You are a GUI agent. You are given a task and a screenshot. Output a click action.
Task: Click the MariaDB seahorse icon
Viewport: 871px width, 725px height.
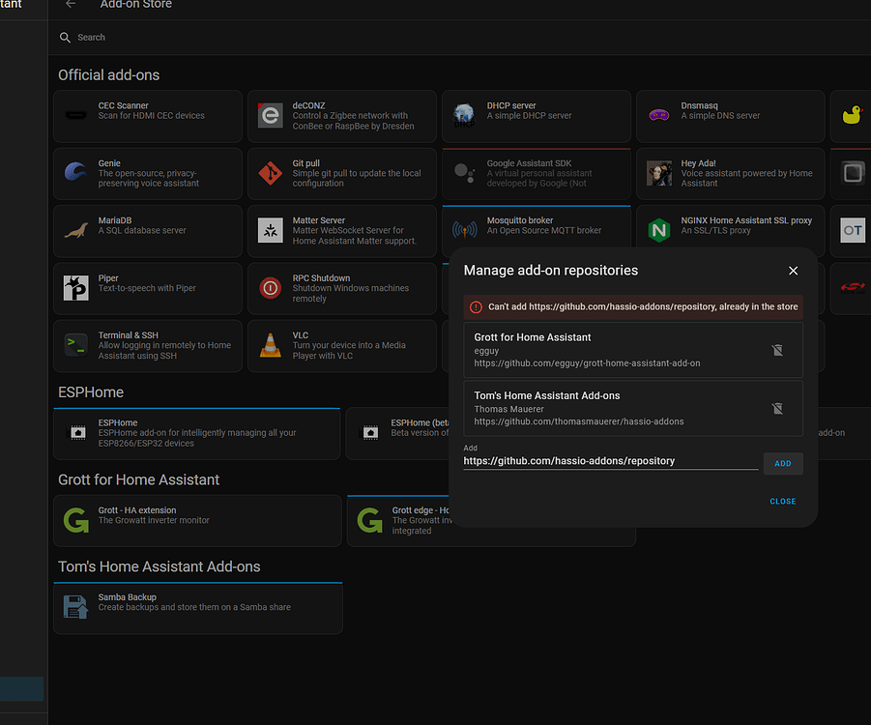(75, 230)
